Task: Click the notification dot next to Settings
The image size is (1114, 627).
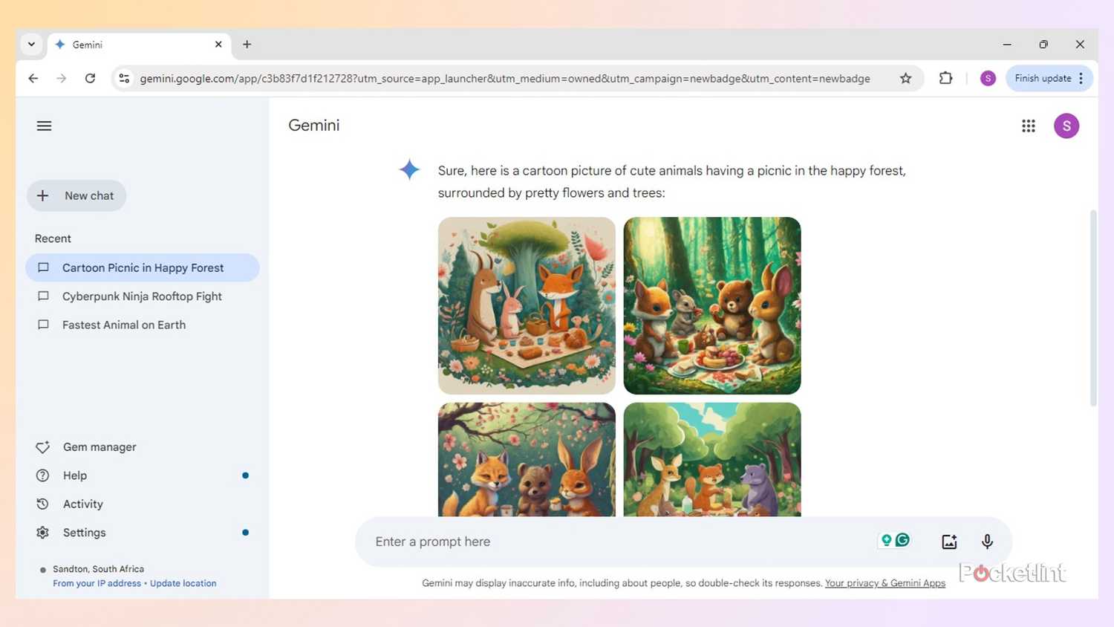Action: pos(245,532)
